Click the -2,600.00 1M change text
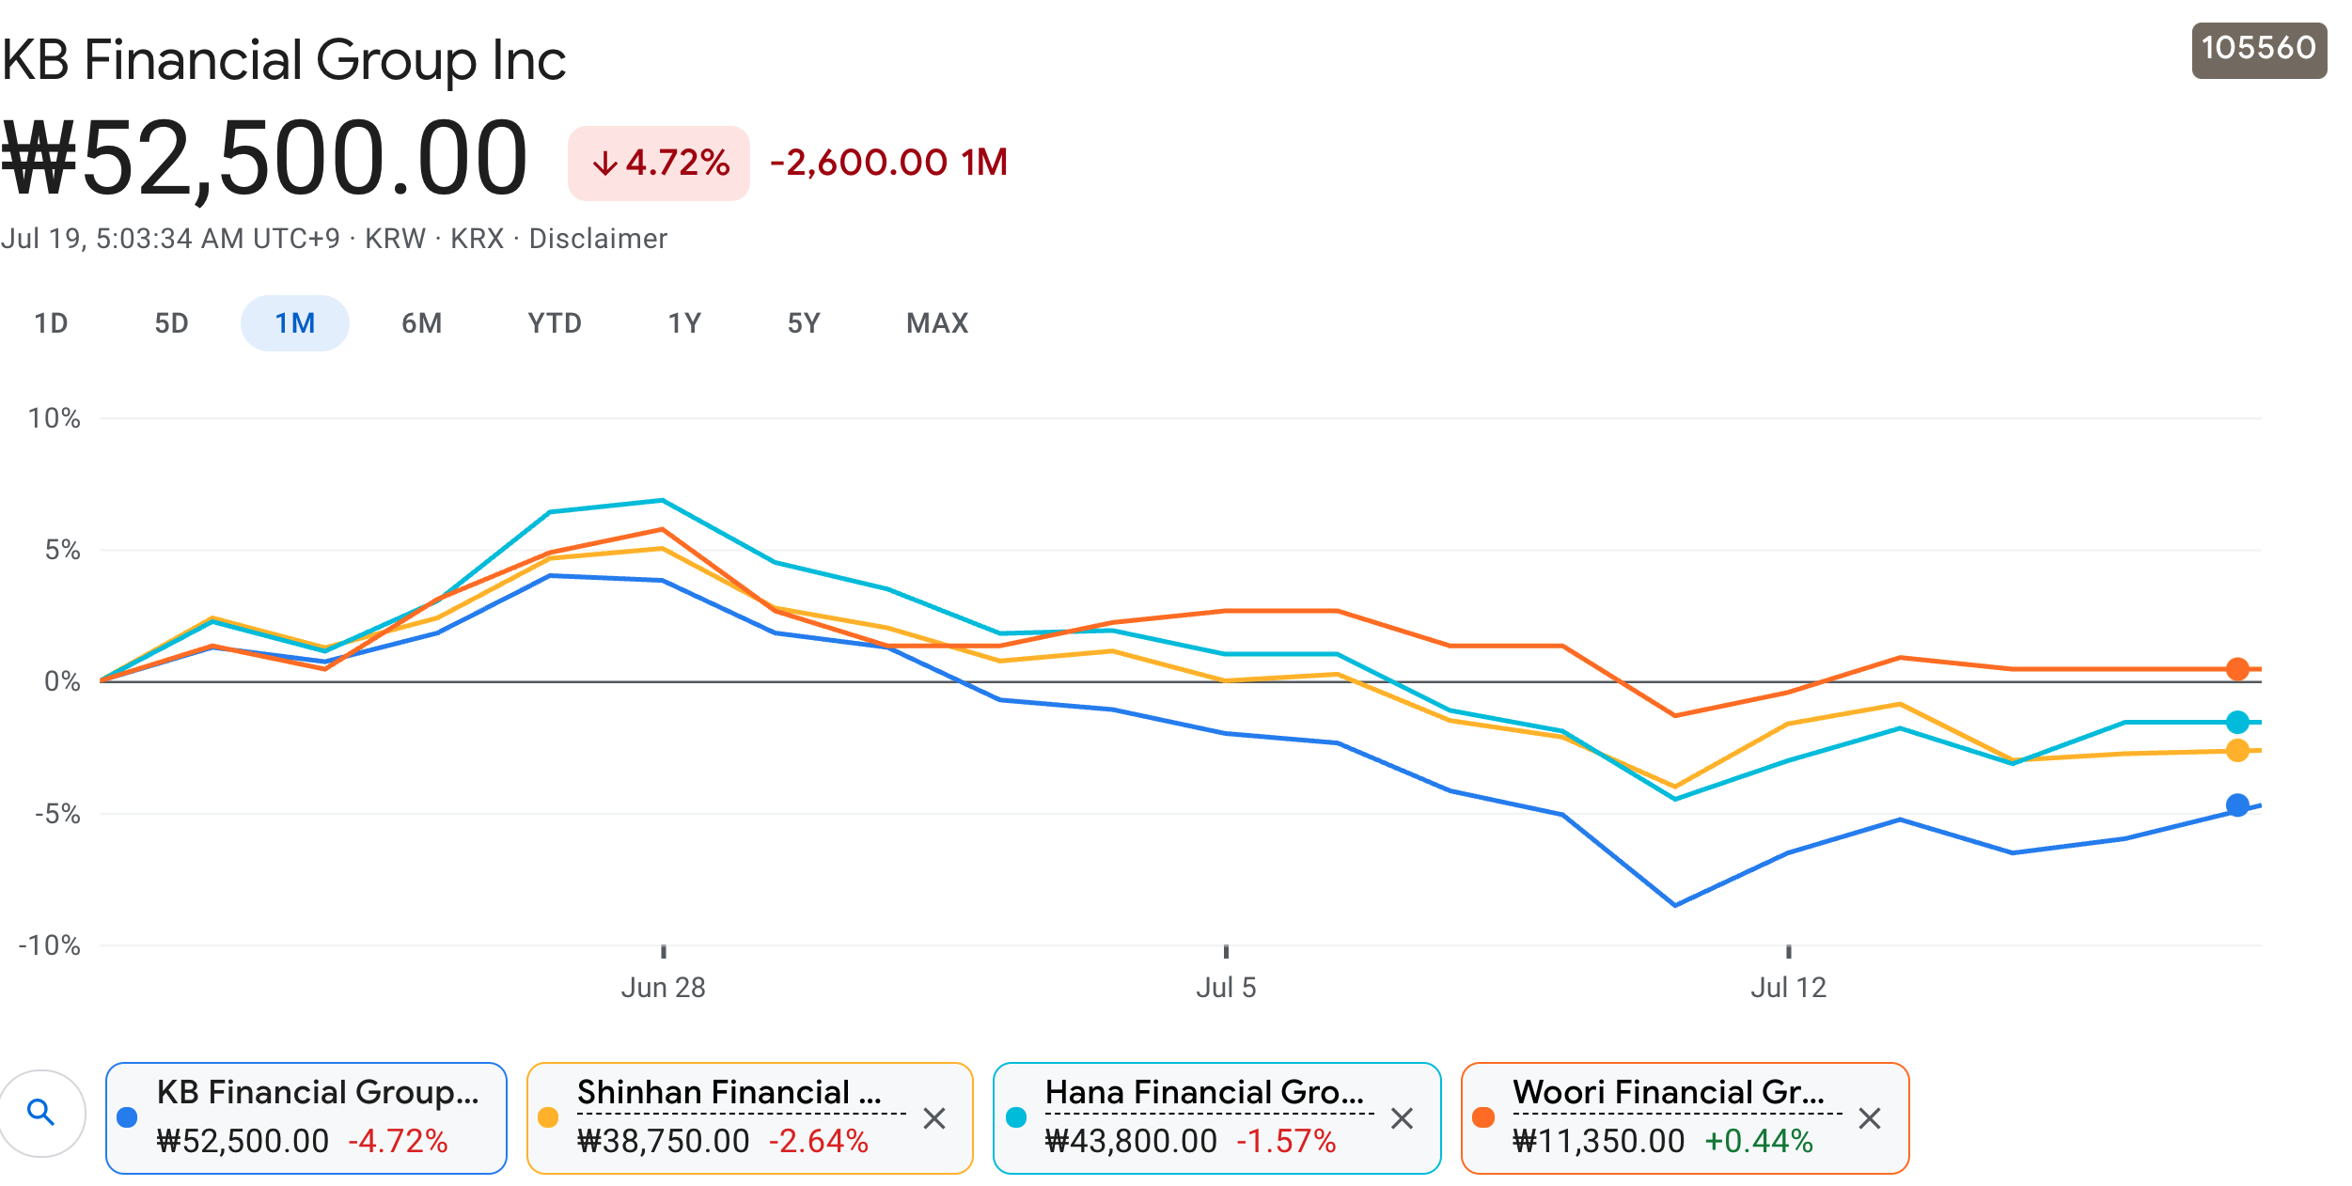Viewport: 2352px width, 1186px height. pos(888,163)
